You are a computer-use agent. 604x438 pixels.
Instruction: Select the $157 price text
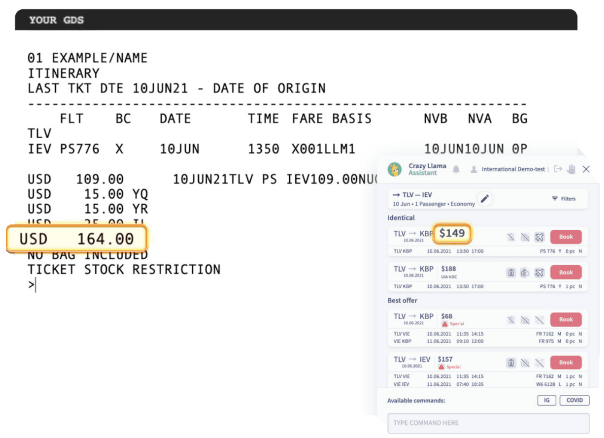point(445,359)
